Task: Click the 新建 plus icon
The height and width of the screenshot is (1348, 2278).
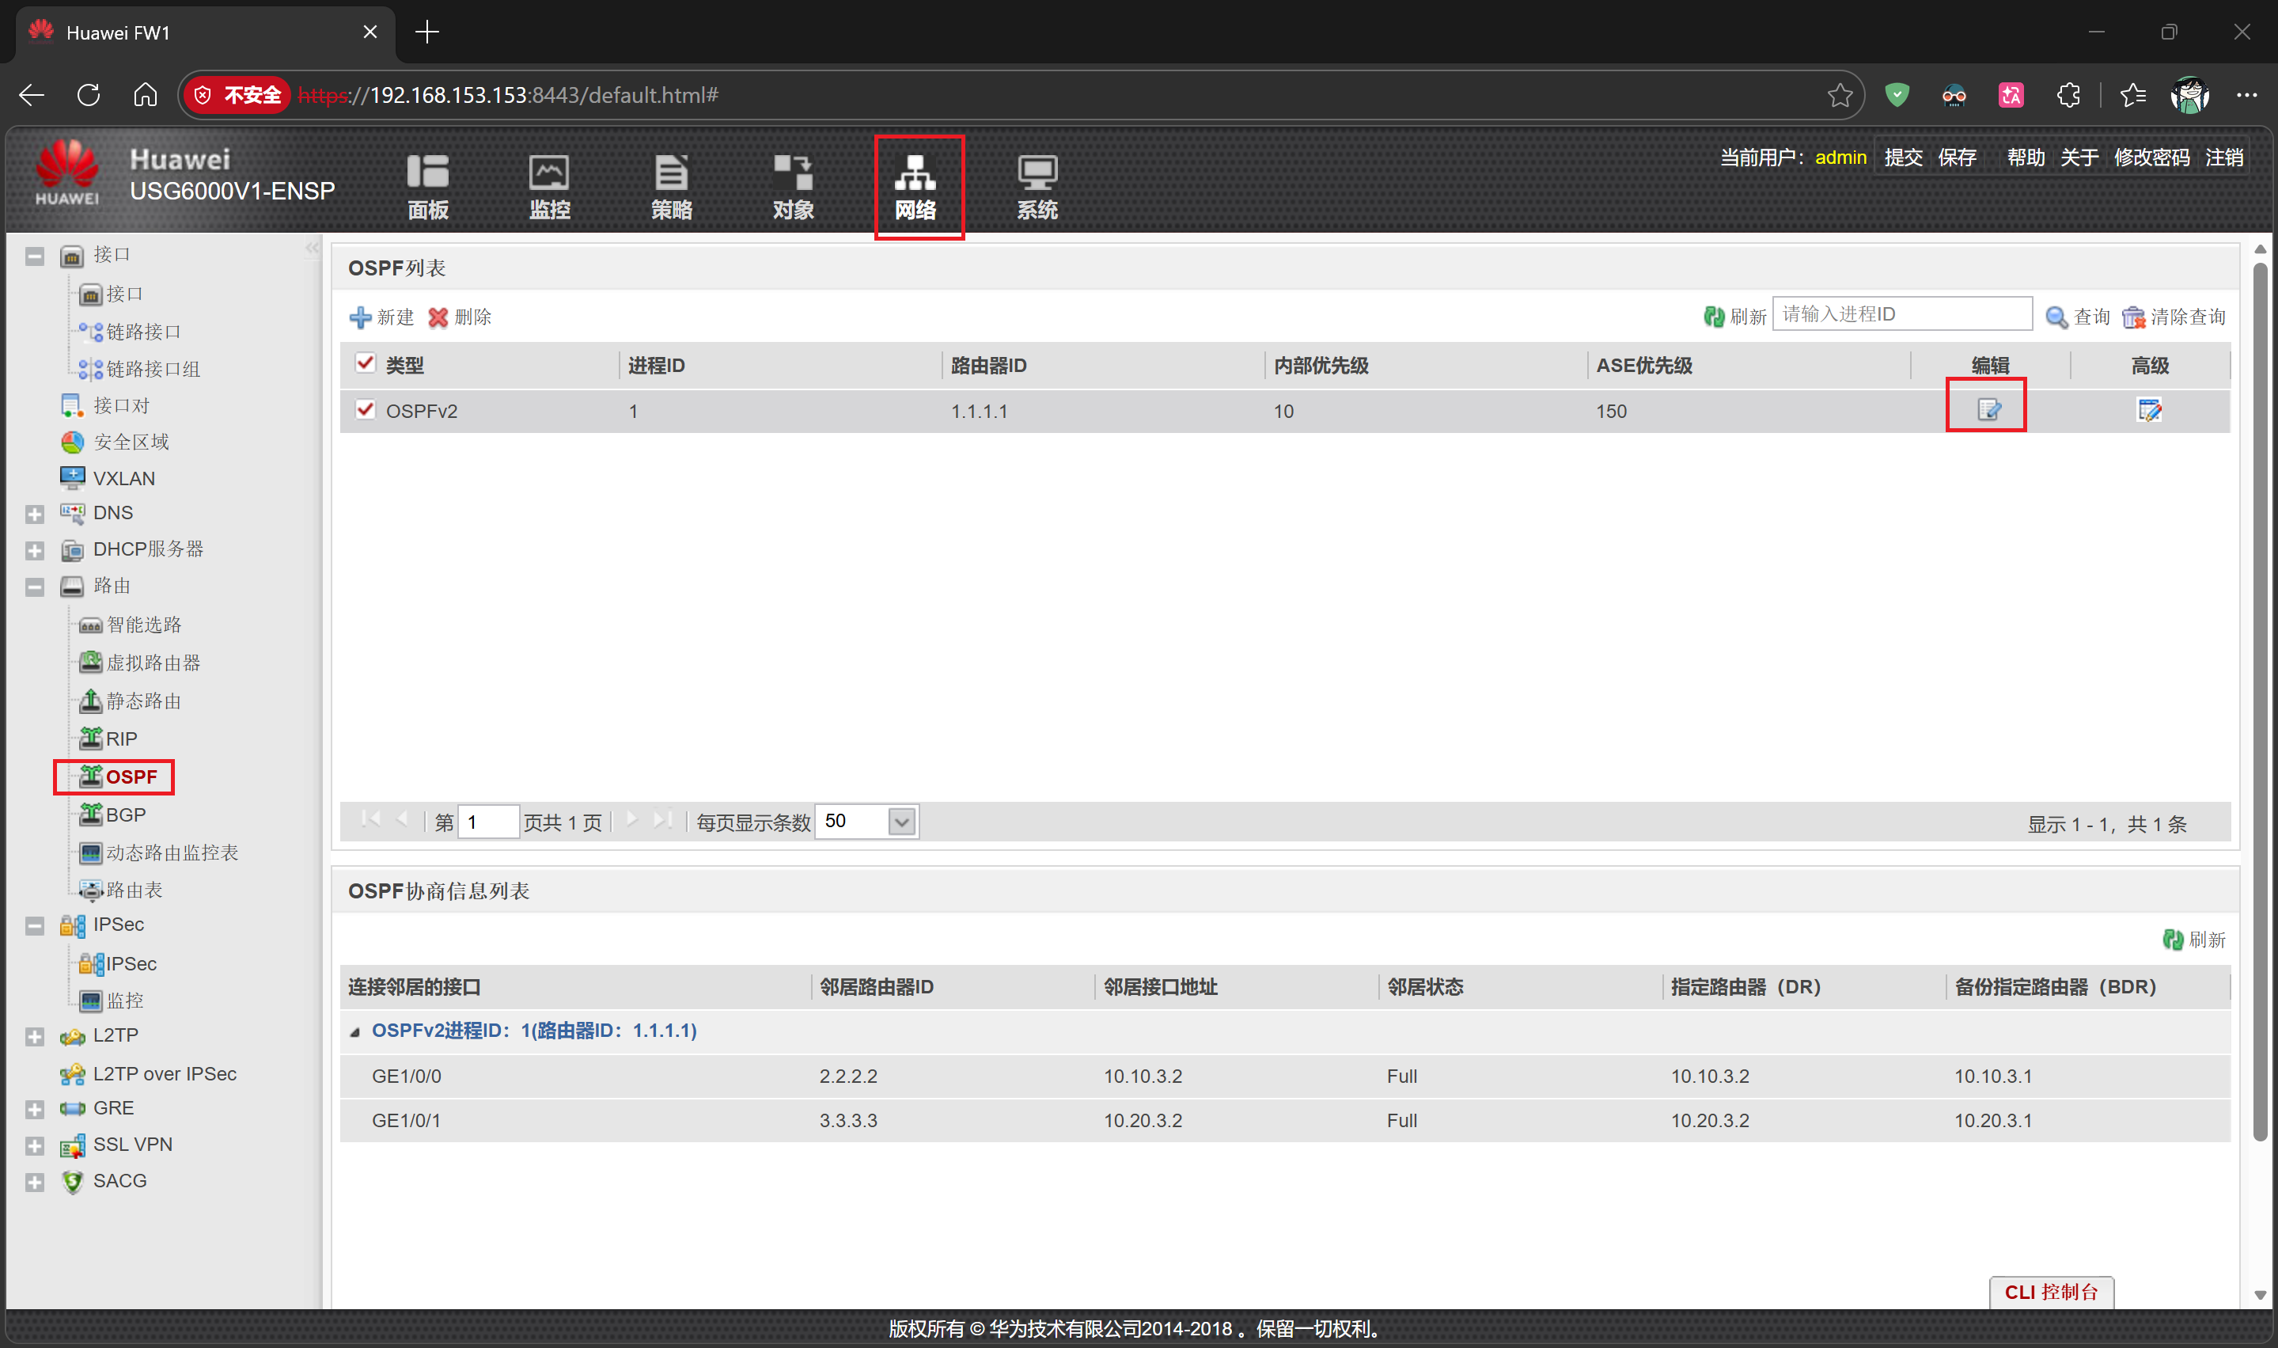Action: click(x=361, y=317)
